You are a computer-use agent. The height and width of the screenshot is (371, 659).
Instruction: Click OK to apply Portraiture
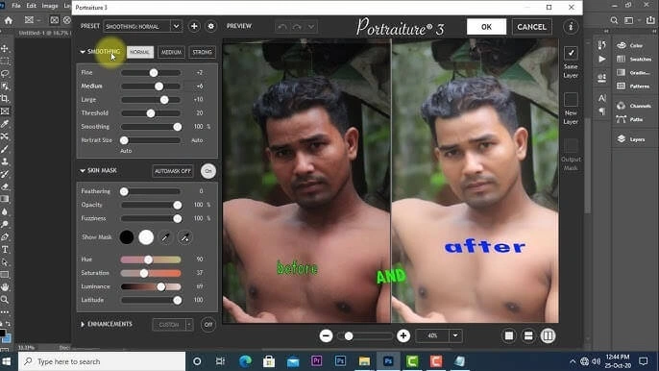click(x=486, y=27)
